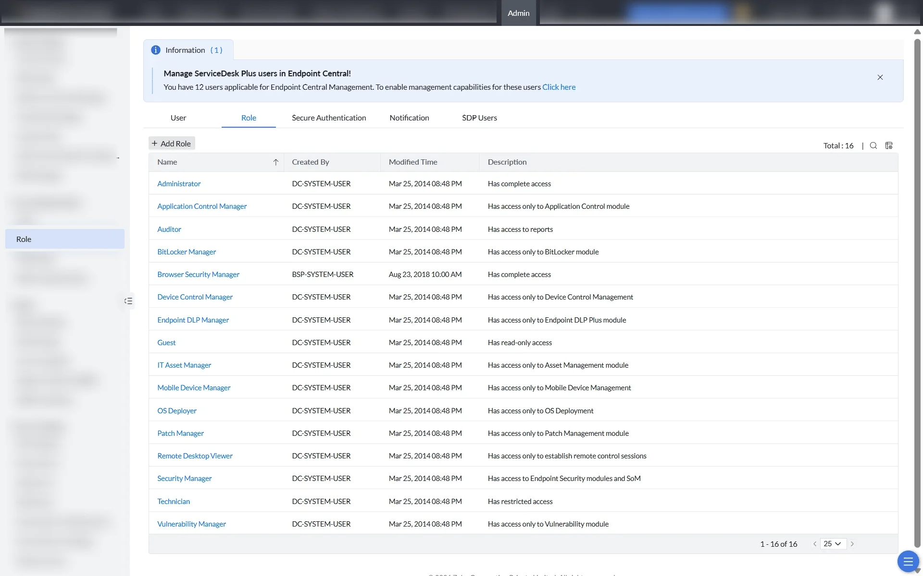Open BitLocker Manager role
Viewport: 923px width, 576px height.
[187, 252]
